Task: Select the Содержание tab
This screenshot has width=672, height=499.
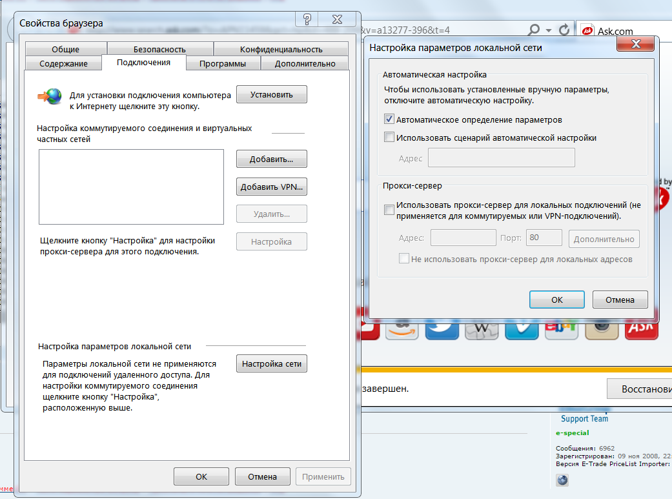Action: pyautogui.click(x=63, y=63)
